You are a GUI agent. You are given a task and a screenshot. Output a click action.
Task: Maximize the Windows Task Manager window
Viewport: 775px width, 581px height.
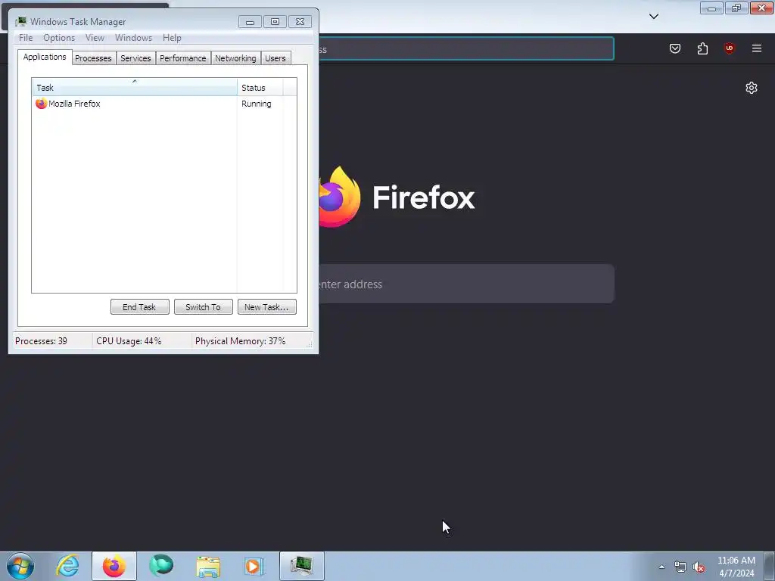[275, 22]
